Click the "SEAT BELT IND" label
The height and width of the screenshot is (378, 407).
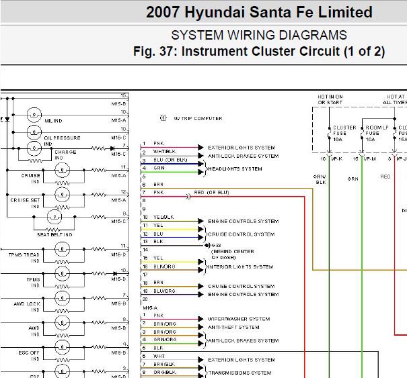tap(54, 234)
